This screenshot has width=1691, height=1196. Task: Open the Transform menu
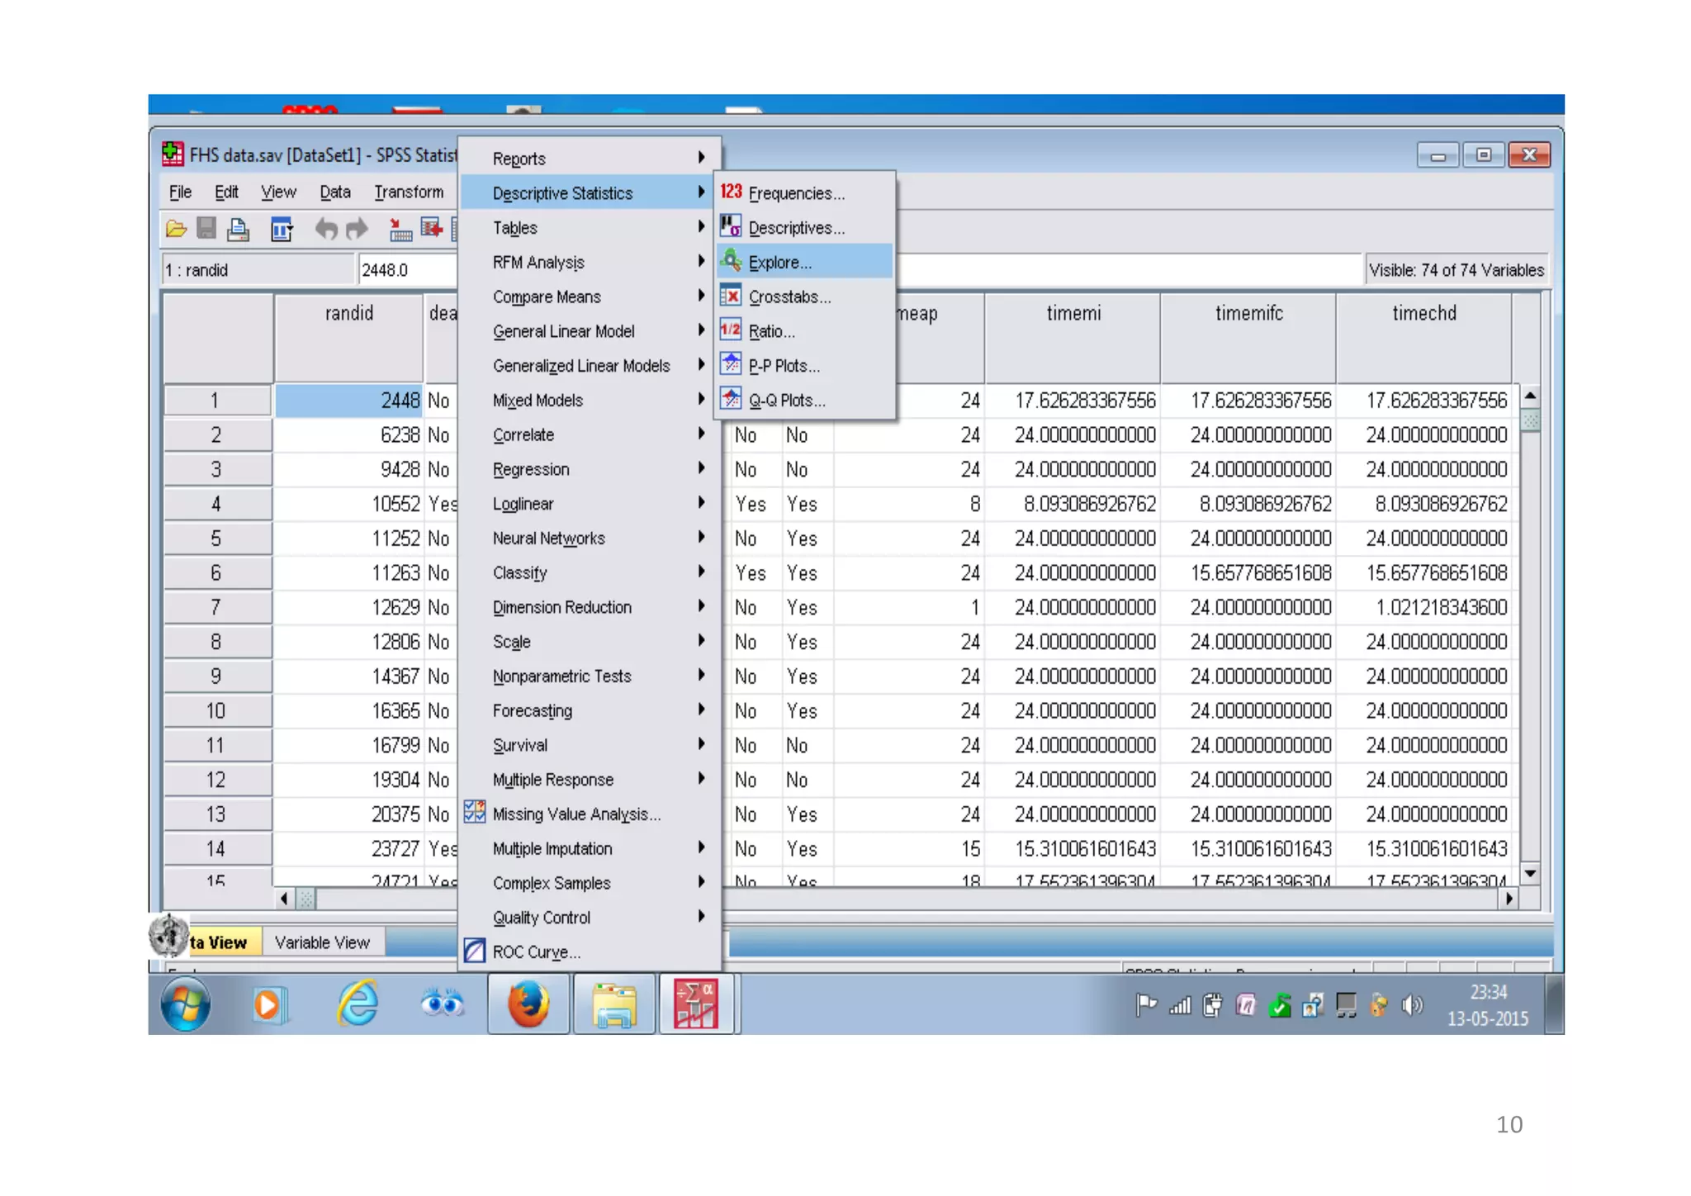(x=409, y=192)
